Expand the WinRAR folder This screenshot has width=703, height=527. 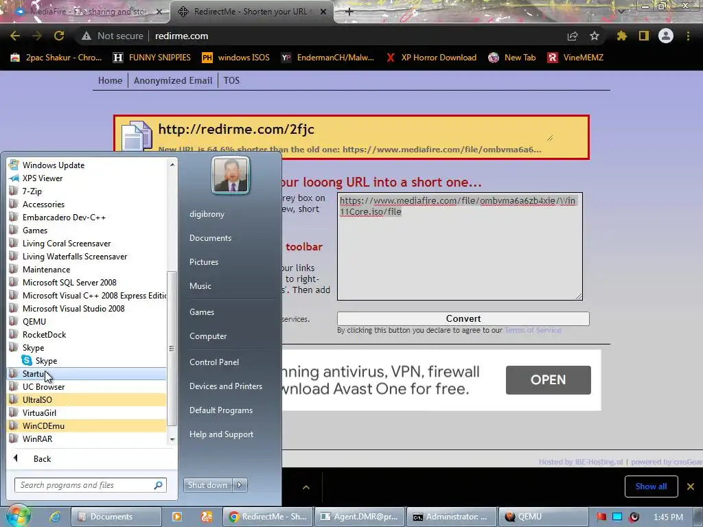[87, 438]
